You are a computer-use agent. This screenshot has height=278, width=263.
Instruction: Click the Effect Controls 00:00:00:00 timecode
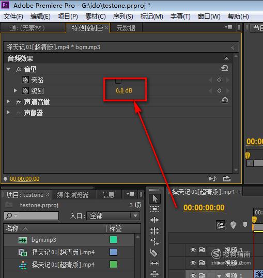pyautogui.click(x=24, y=179)
